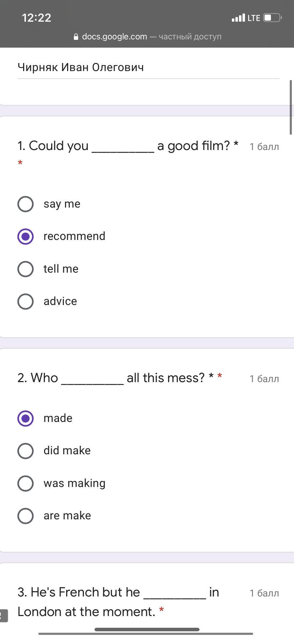Tap the lock icon in address bar
Screen dimensions: 294x637
coord(76,37)
